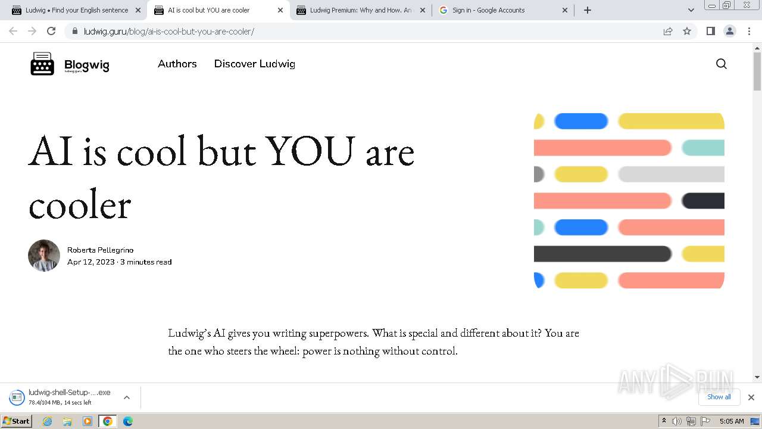Click the site lock icon in address bar
762x429 pixels.
point(75,32)
